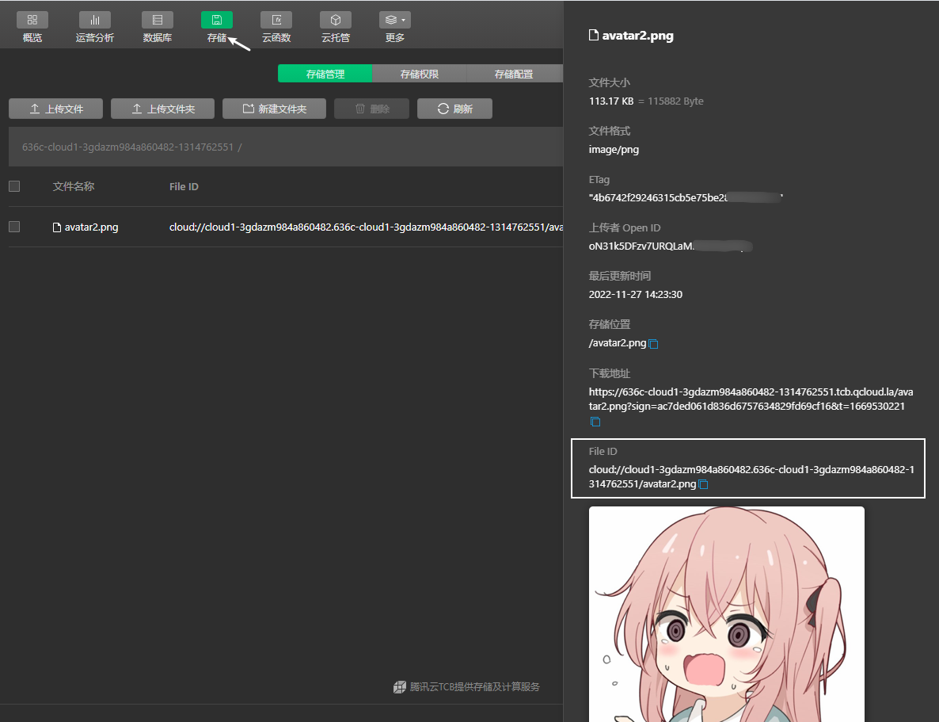Screen dimensions: 939x722
Task: Select the 存储管理 tab
Action: coord(325,74)
